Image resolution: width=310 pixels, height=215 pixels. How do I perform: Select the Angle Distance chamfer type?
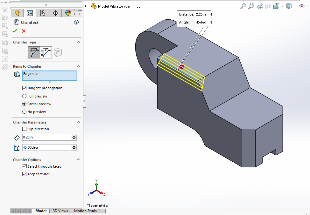tap(34, 52)
